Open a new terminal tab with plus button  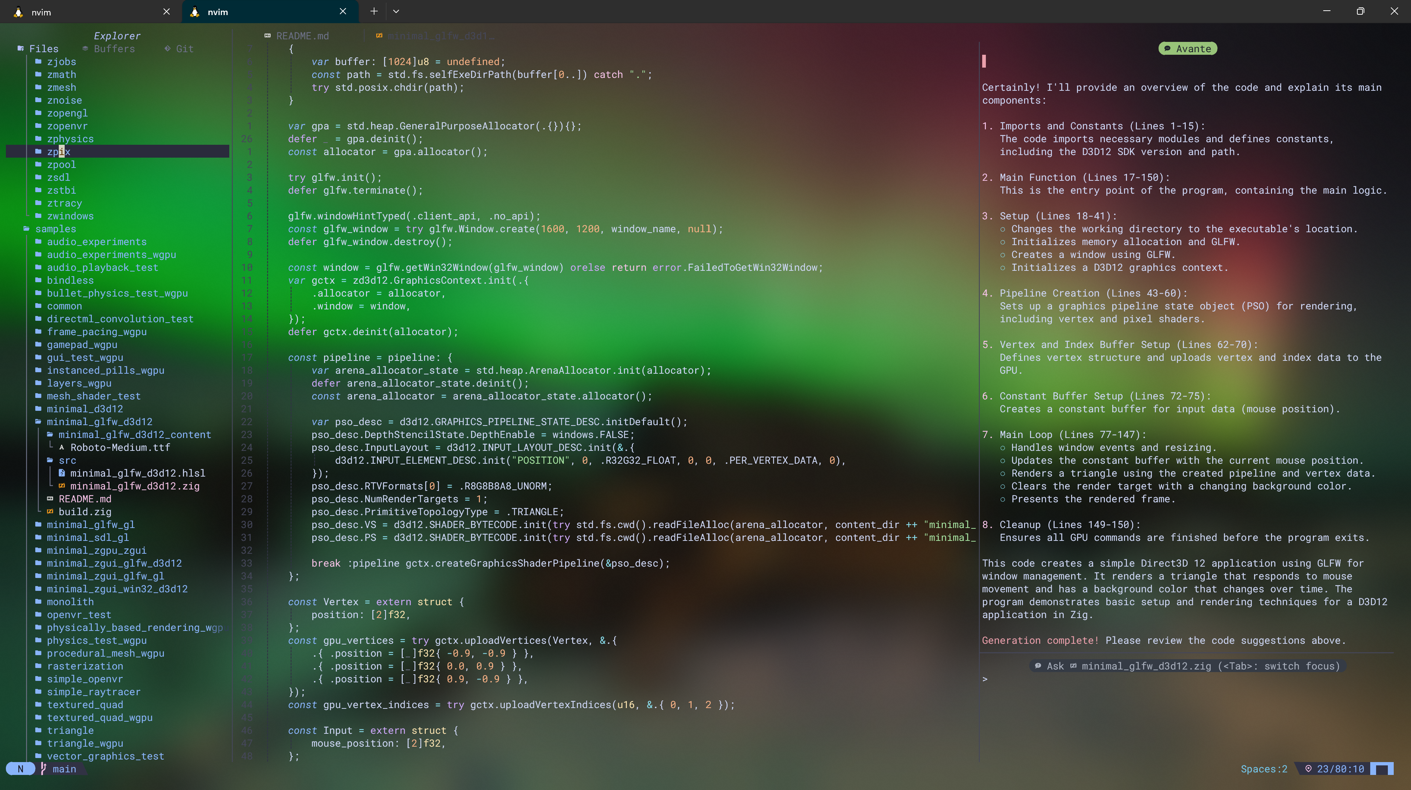(x=374, y=11)
